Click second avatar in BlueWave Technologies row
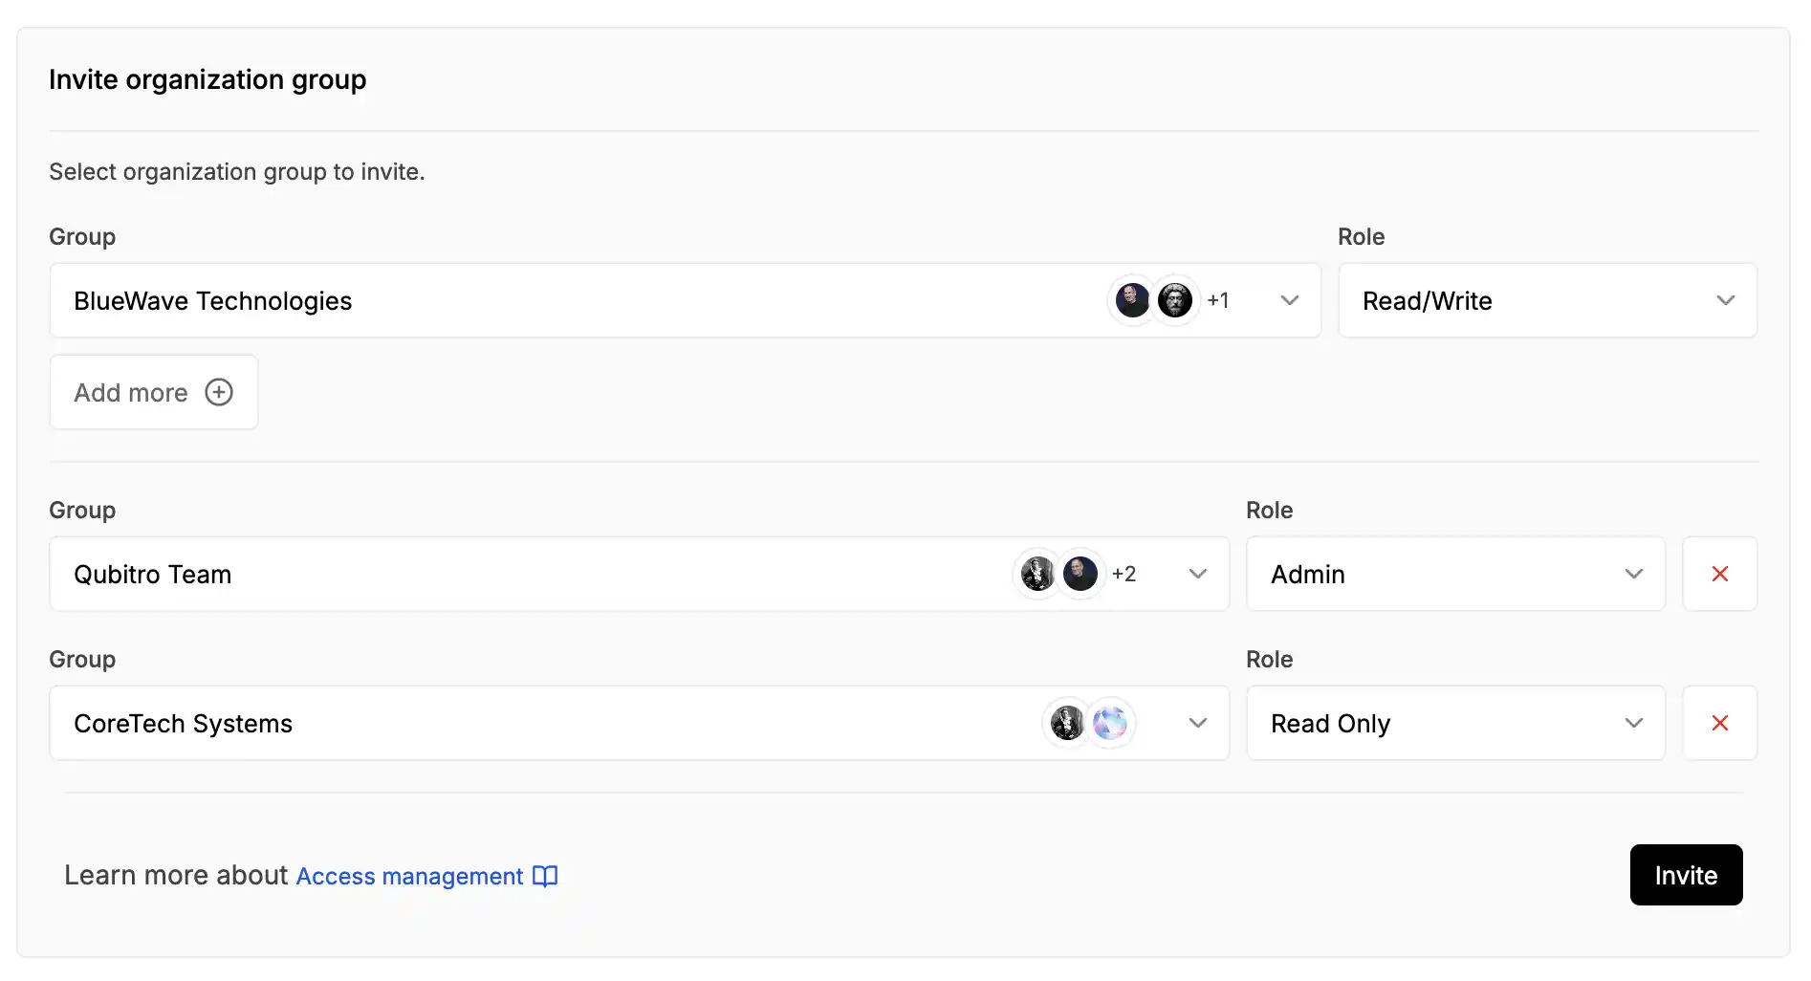The image size is (1811, 981). [x=1175, y=300]
